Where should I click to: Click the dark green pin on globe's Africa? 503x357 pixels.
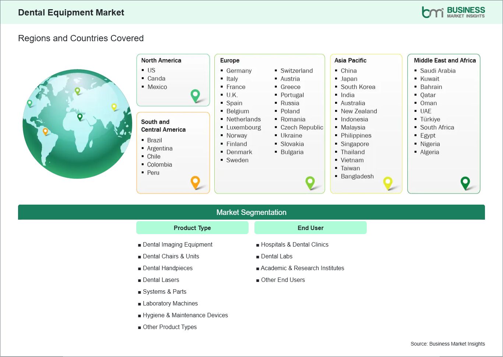click(80, 117)
